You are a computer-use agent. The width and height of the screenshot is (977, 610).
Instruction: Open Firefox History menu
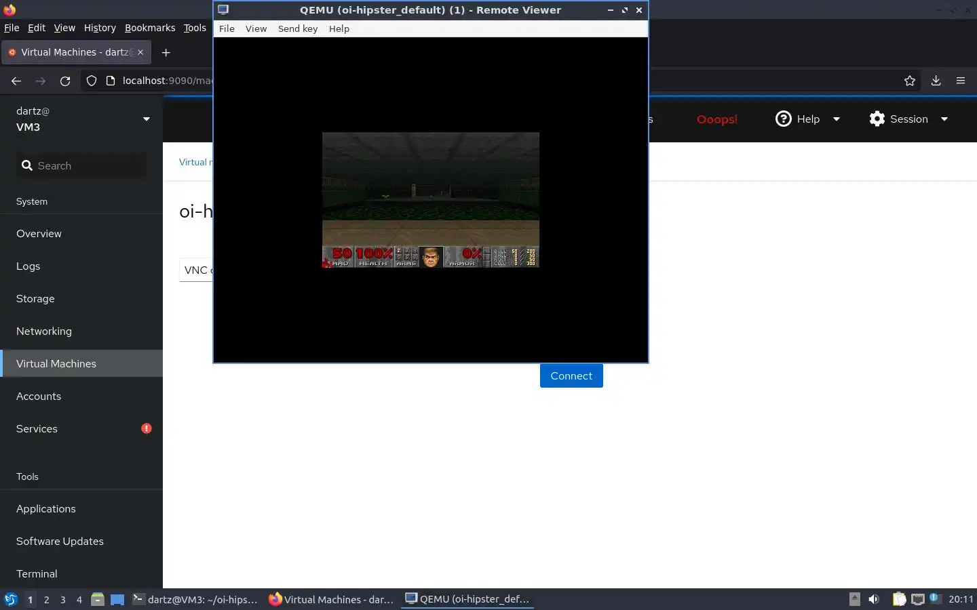[x=100, y=28]
